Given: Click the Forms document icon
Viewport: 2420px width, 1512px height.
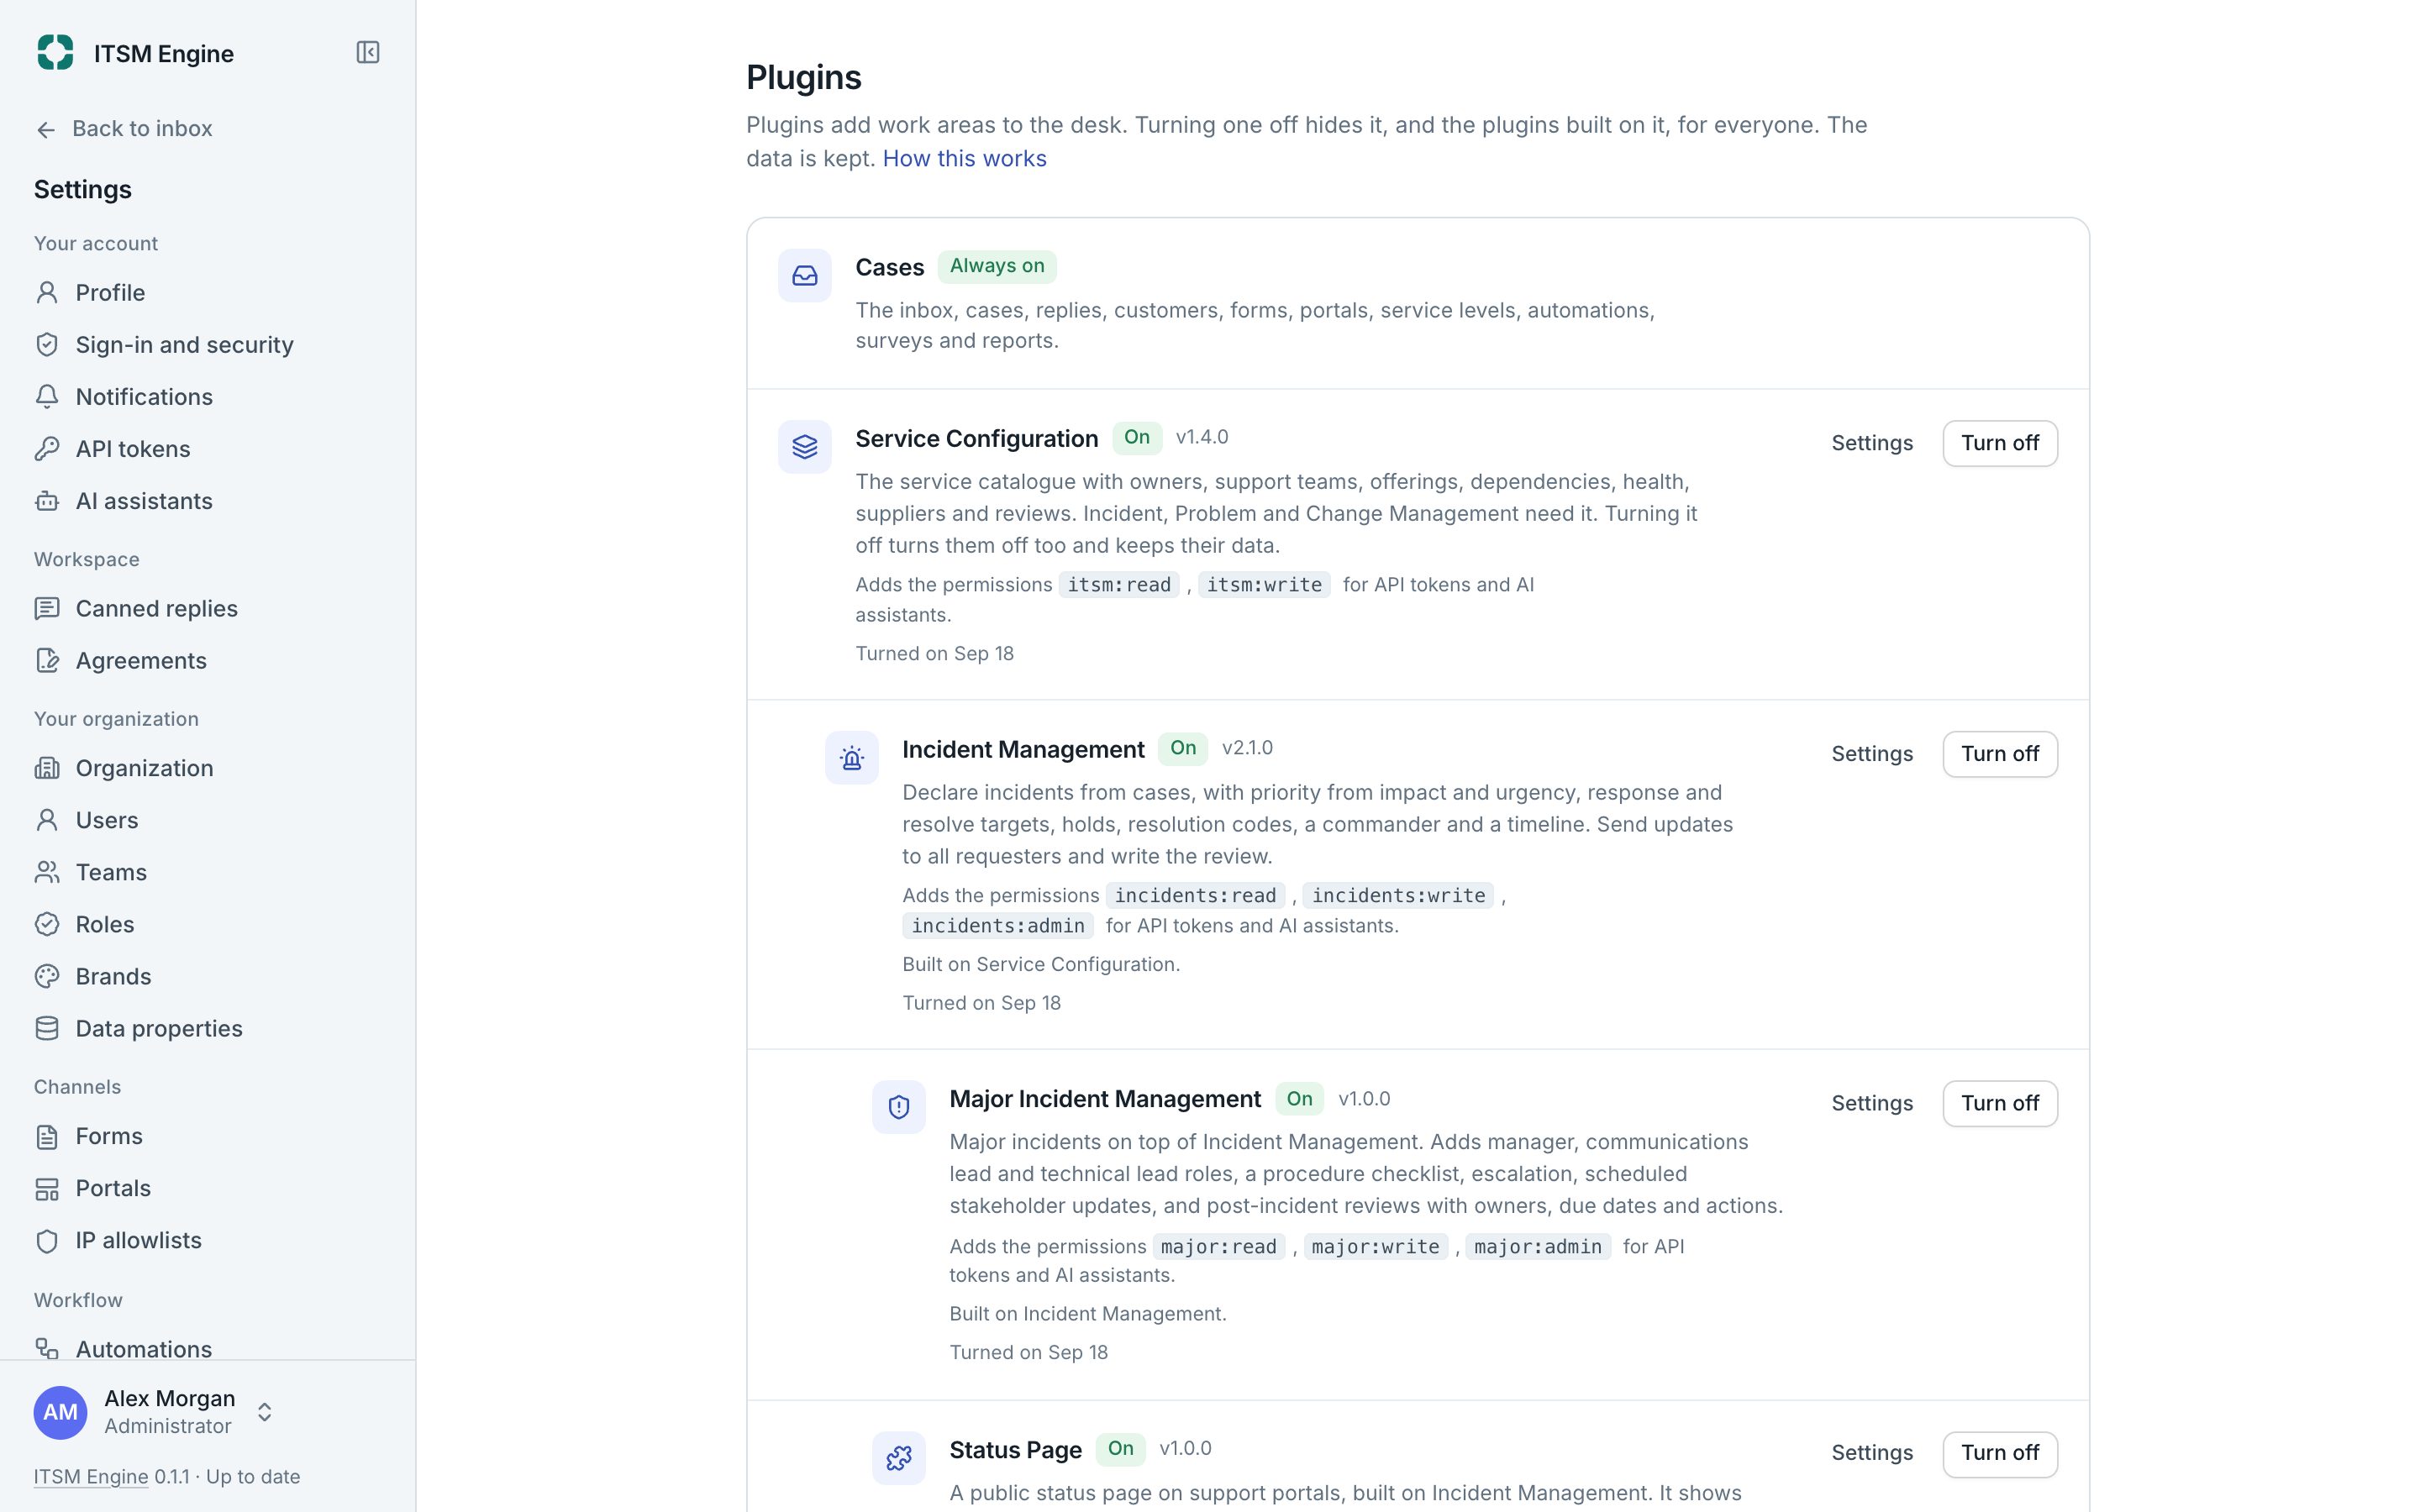Looking at the screenshot, I should pos(47,1136).
